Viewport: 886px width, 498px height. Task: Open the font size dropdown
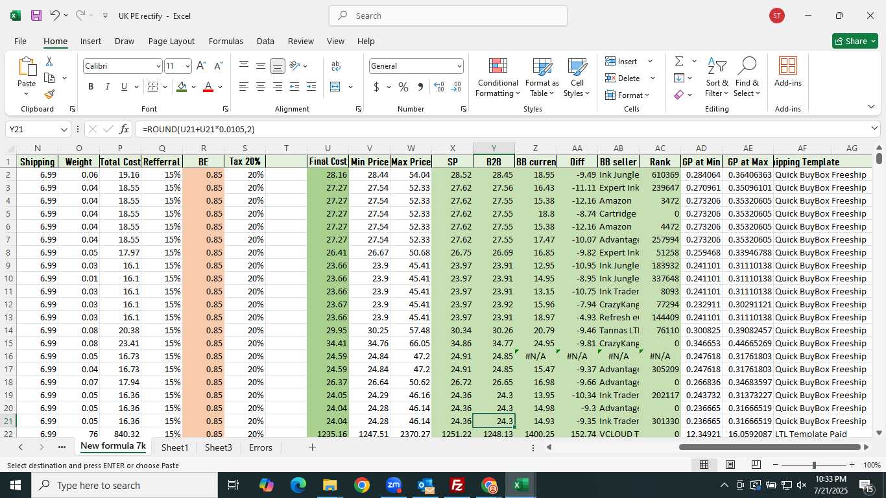[x=187, y=66]
